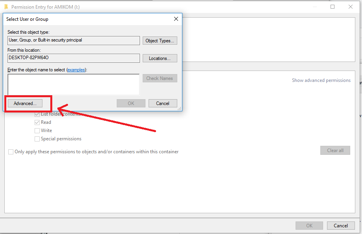Open the Locations dialog
Screen dimensions: 362x234
click(x=160, y=58)
